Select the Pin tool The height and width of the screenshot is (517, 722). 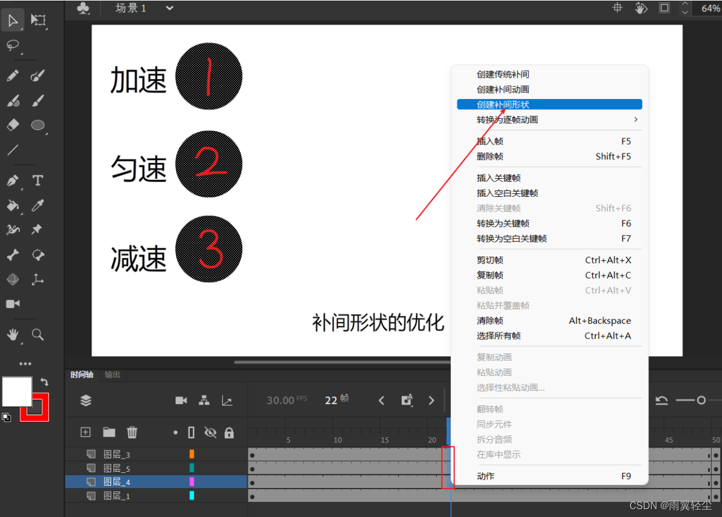tap(37, 229)
